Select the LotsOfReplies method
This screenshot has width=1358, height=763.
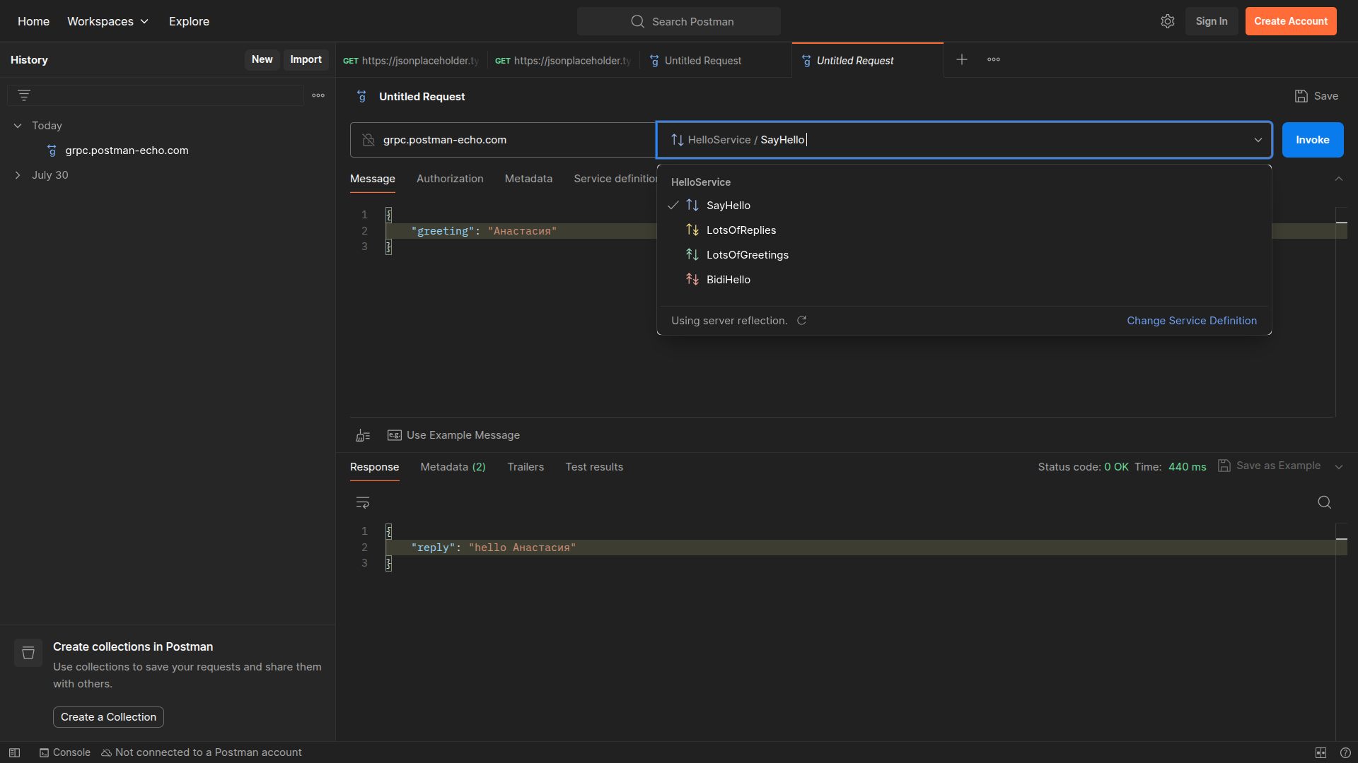tap(964, 230)
